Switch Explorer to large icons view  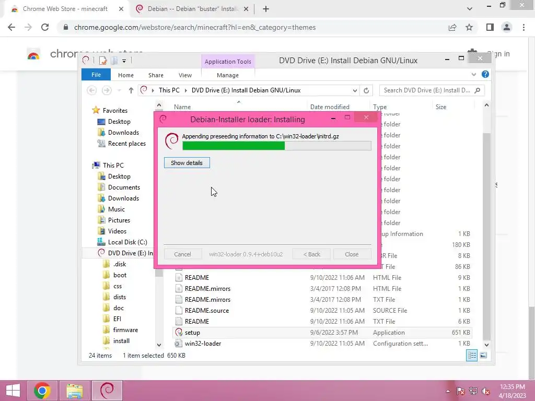(x=483, y=355)
